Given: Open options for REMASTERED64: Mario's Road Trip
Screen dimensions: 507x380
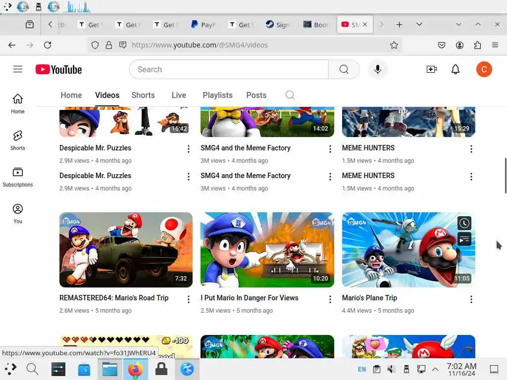Looking at the screenshot, I should (189, 299).
